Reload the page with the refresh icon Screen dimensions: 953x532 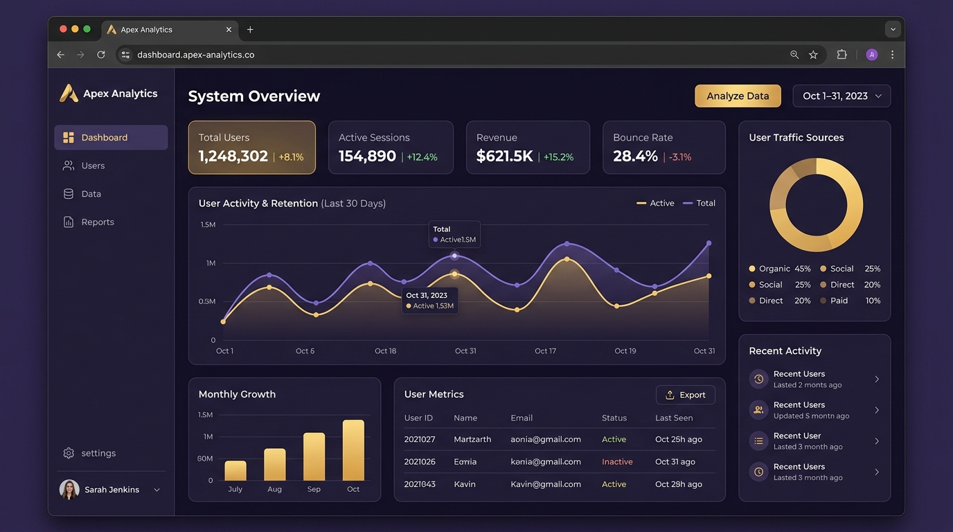coord(101,55)
